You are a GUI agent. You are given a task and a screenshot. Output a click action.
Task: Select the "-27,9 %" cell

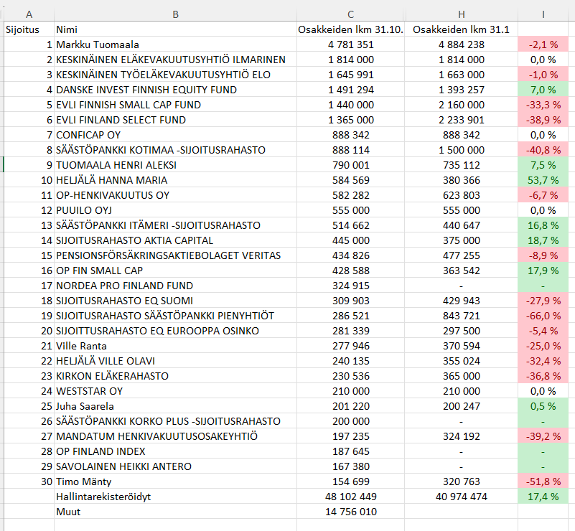[x=543, y=301]
